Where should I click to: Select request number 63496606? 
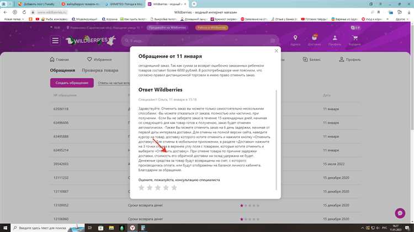point(61,122)
